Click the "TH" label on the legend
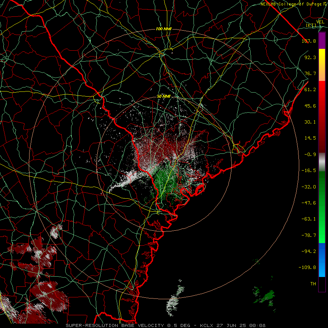 [x=313, y=284]
